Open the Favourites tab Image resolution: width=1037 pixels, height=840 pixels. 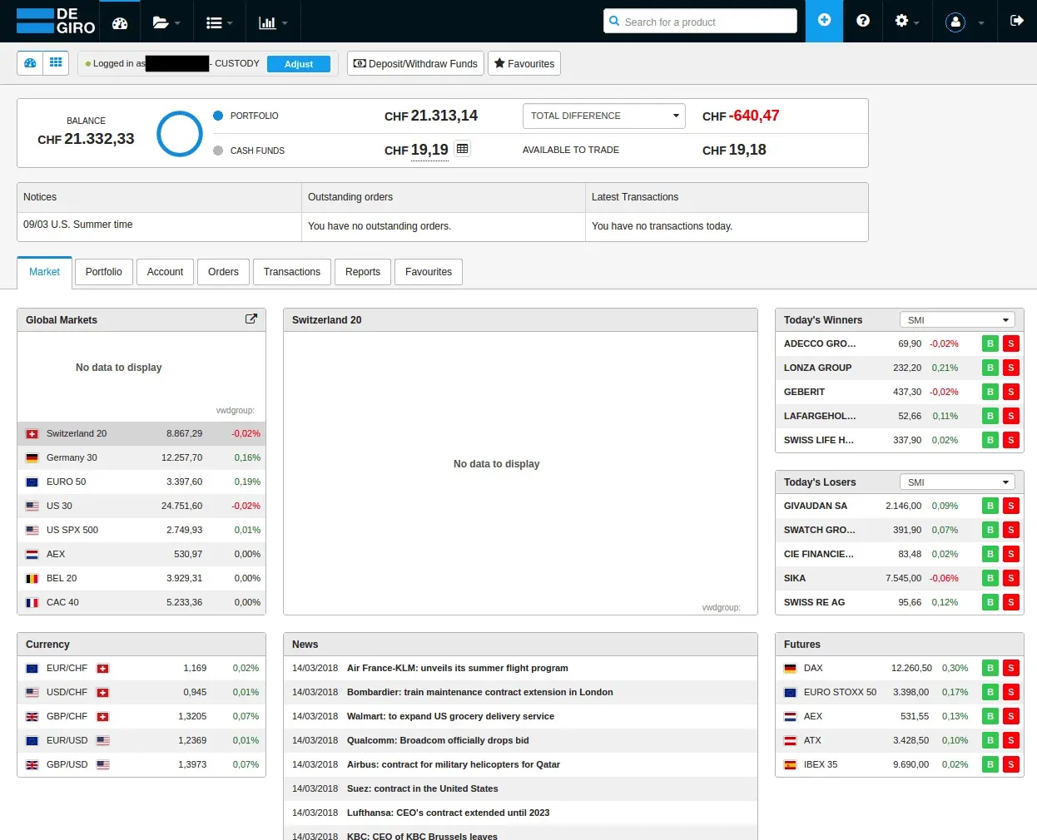[429, 272]
